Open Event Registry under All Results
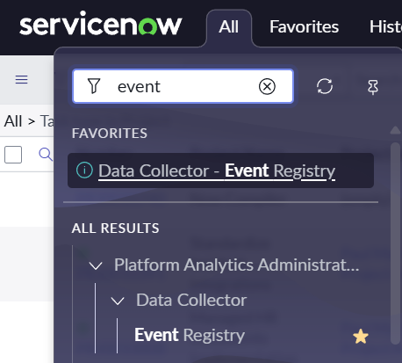Image resolution: width=402 pixels, height=363 pixels. [x=190, y=335]
